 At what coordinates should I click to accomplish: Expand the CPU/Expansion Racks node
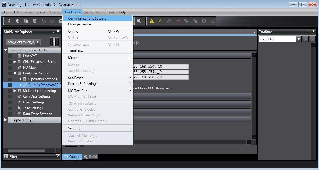pos(15,62)
